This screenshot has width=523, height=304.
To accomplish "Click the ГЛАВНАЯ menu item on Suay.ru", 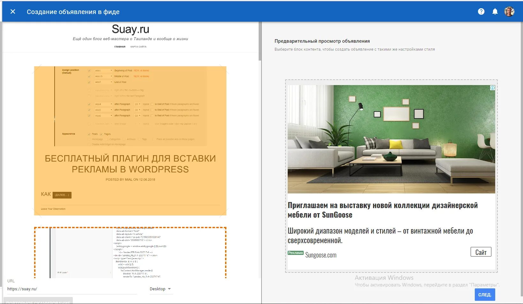I will coord(120,47).
